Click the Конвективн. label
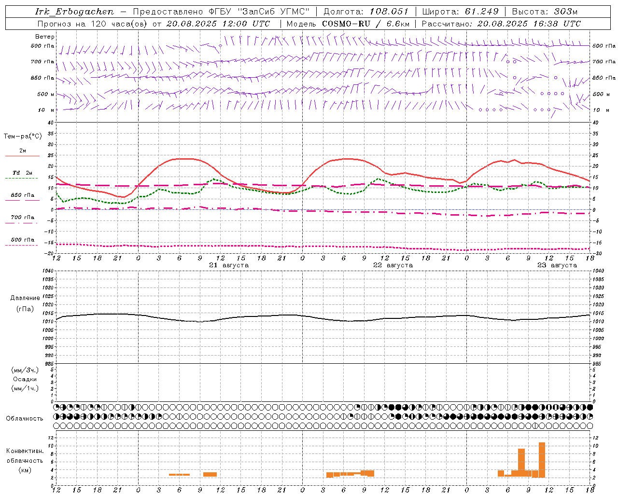This screenshot has width=618, height=494. (x=25, y=451)
